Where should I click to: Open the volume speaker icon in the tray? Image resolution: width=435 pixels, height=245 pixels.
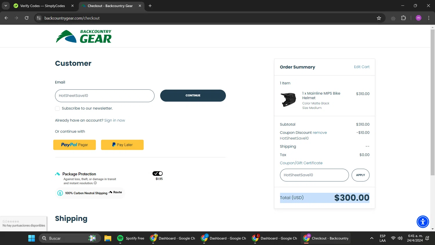[400, 238]
